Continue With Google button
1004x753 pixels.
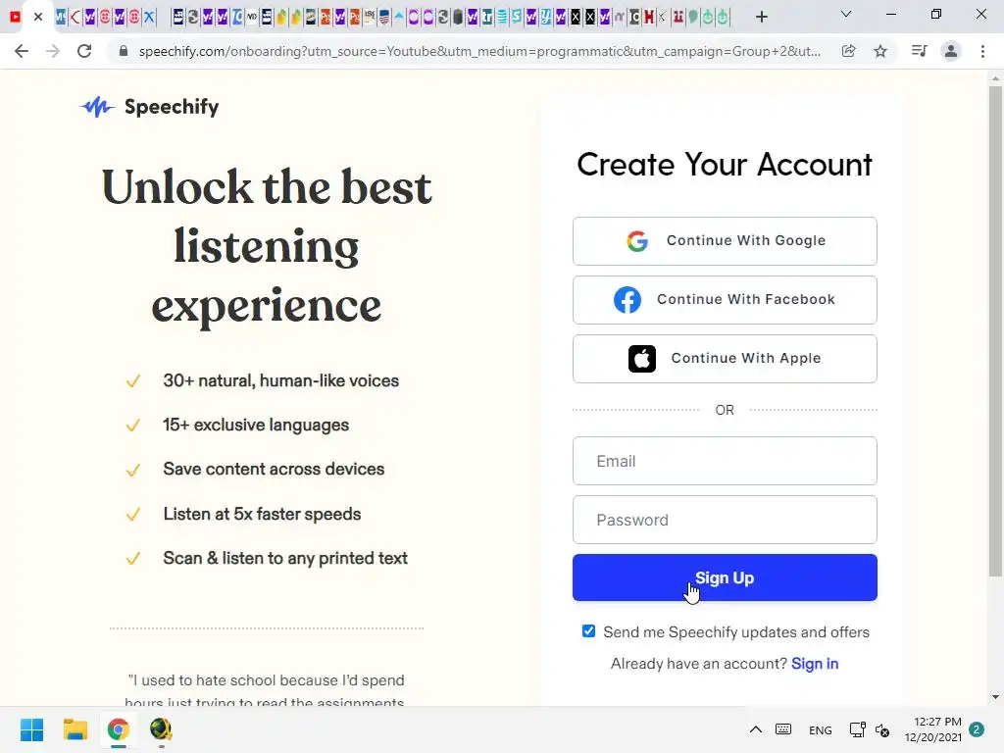tap(725, 241)
